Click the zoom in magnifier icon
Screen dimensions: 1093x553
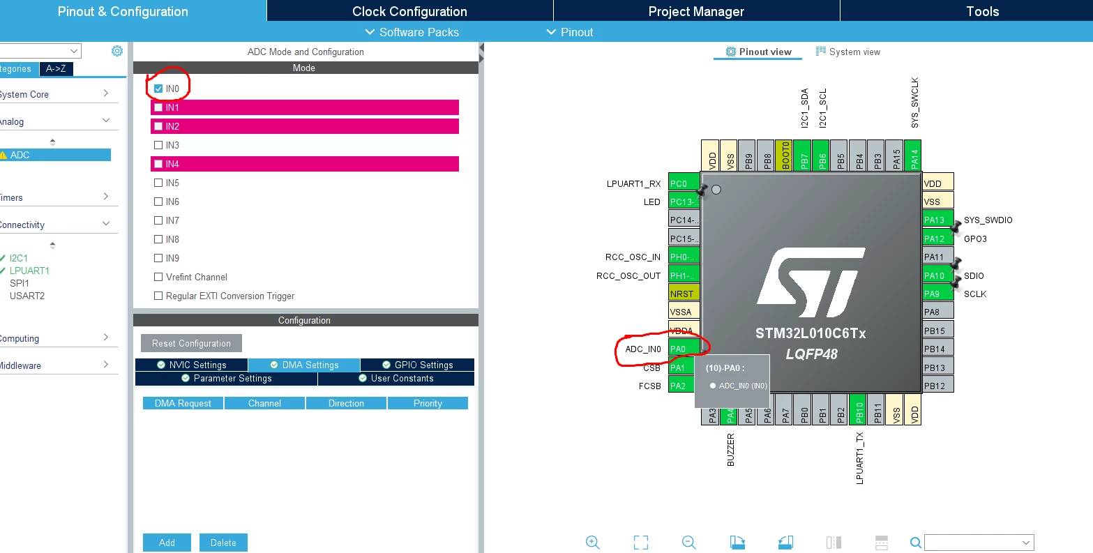click(593, 543)
